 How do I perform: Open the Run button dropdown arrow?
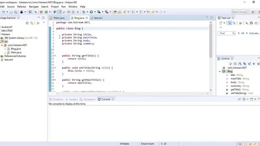coord(95,12)
